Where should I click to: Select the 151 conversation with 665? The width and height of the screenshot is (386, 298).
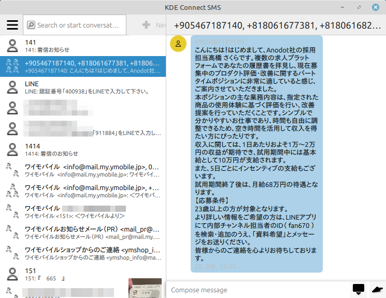(x=73, y=274)
